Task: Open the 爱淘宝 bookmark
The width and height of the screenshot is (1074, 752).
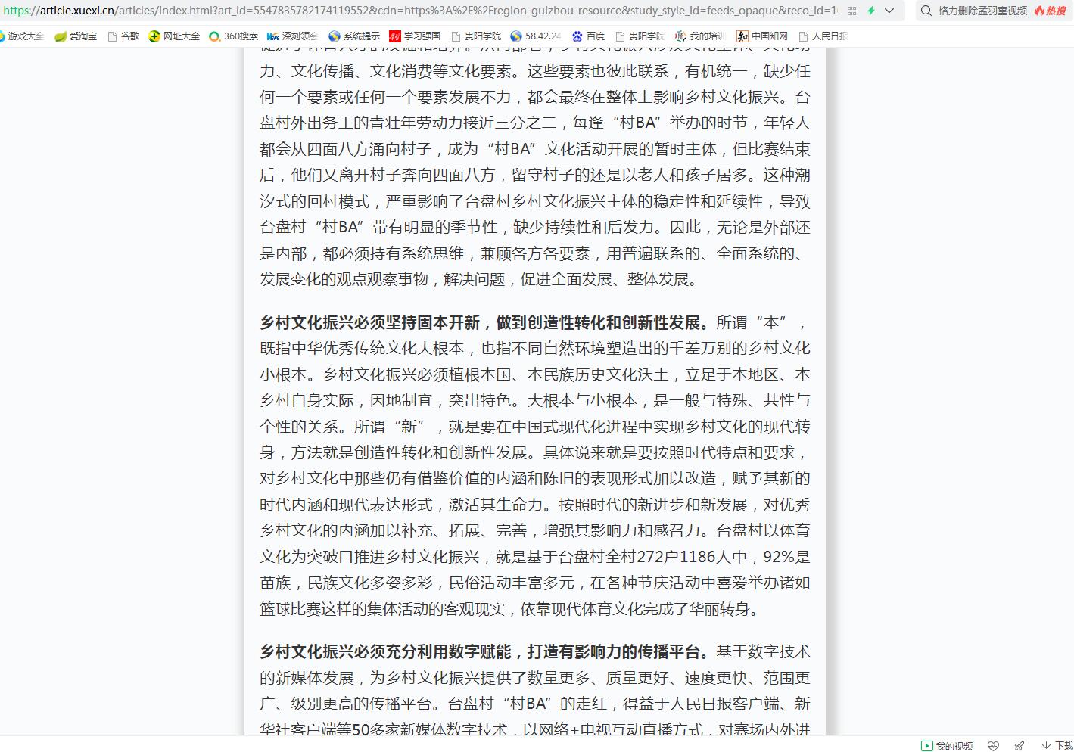Action: pos(76,36)
